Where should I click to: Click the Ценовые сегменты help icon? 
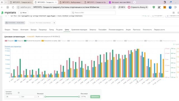coord(19,93)
